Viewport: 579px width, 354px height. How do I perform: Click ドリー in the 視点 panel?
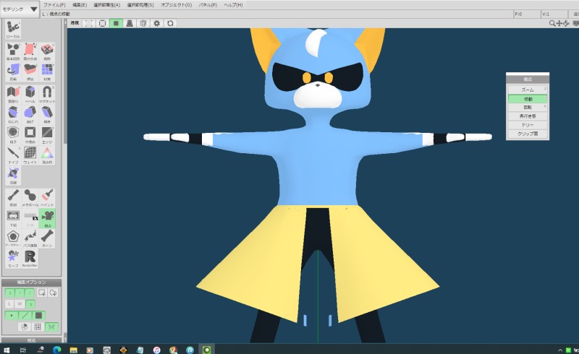[528, 125]
